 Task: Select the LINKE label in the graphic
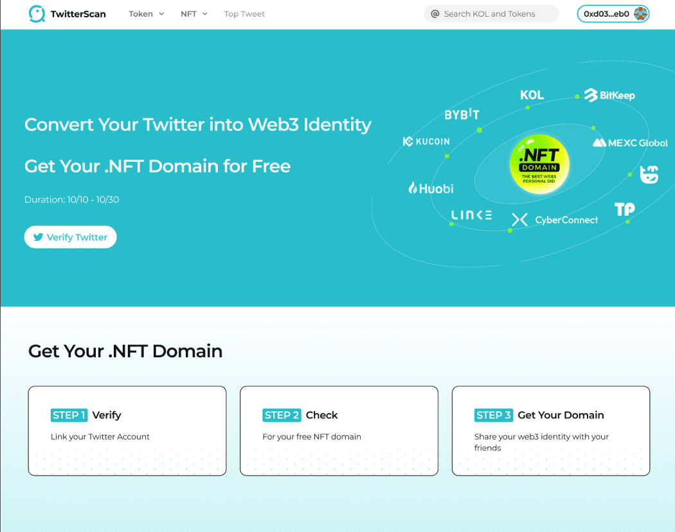coord(471,215)
